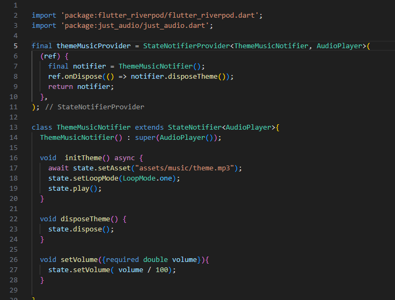Click the 'volume / 100' expression
Screen dimensions: 395x300
point(143,270)
